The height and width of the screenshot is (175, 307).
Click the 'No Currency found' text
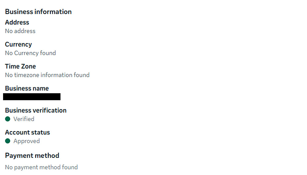[x=30, y=53]
